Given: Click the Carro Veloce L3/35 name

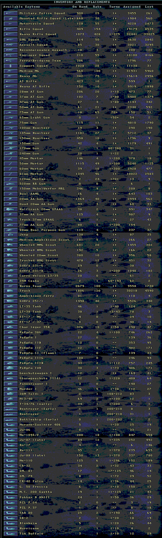Looking at the screenshot, I should pos(39,276).
